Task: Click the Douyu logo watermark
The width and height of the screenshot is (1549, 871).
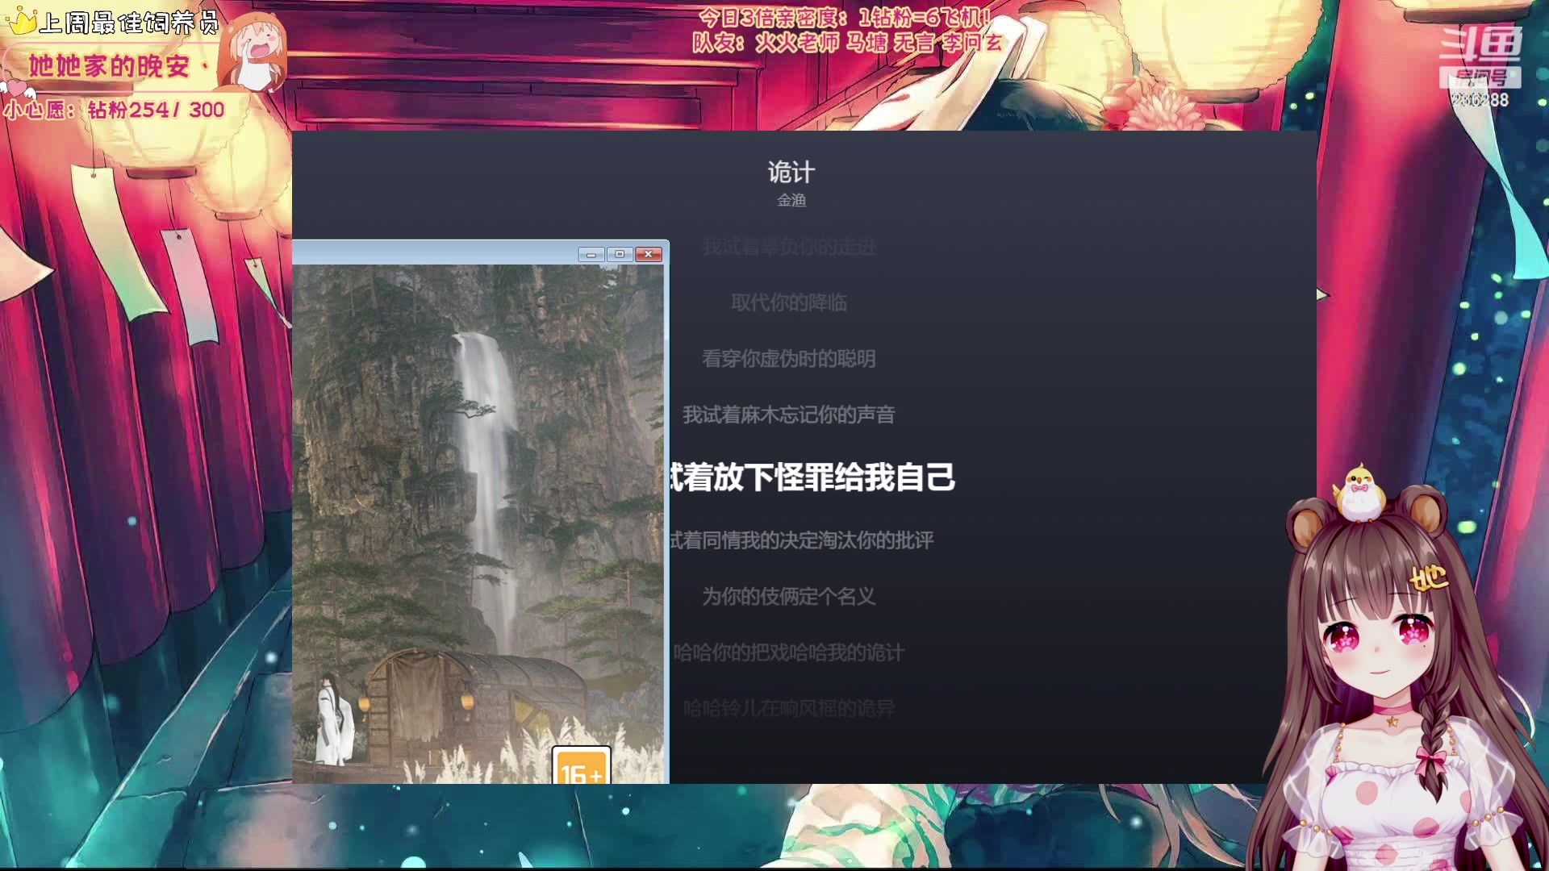Action: click(1480, 56)
